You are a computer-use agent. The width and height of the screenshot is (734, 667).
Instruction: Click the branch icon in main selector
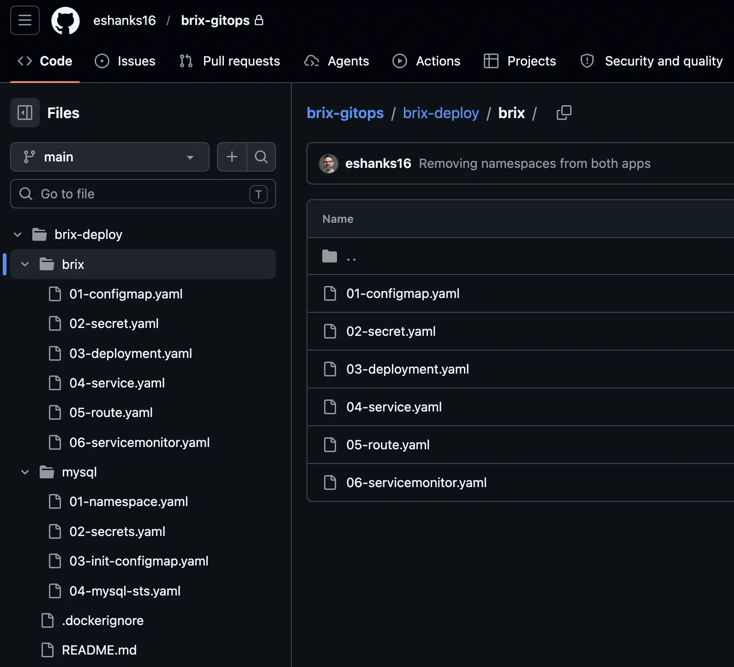pyautogui.click(x=29, y=157)
